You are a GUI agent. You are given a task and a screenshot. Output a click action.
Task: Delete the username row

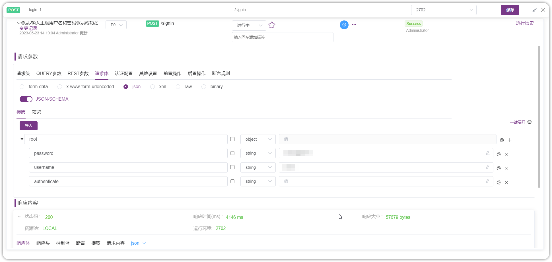click(x=506, y=168)
